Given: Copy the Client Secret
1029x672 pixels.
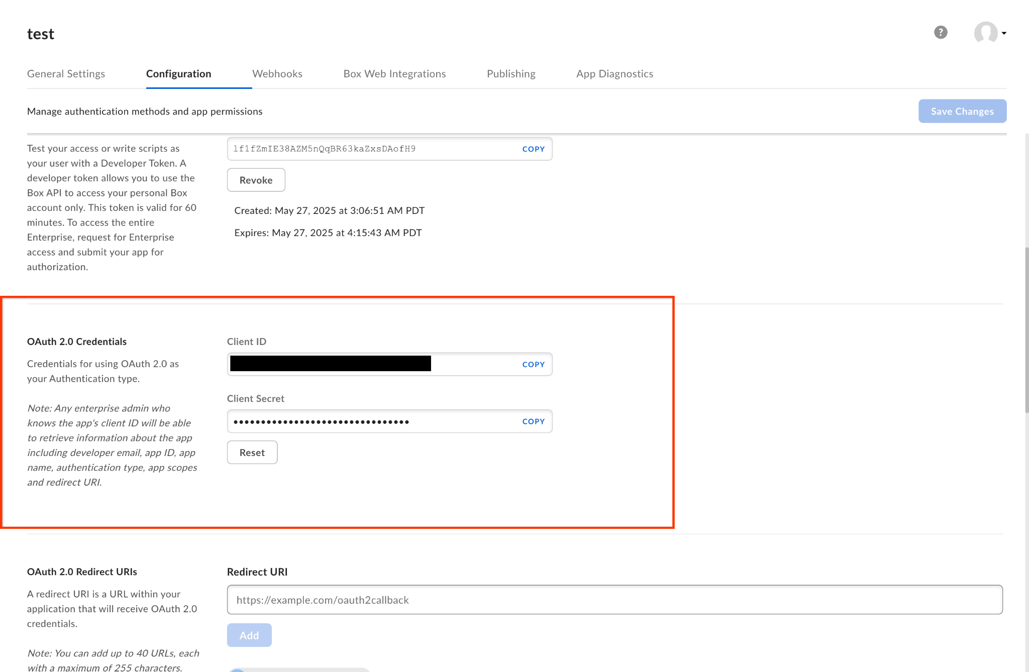Looking at the screenshot, I should pos(533,421).
